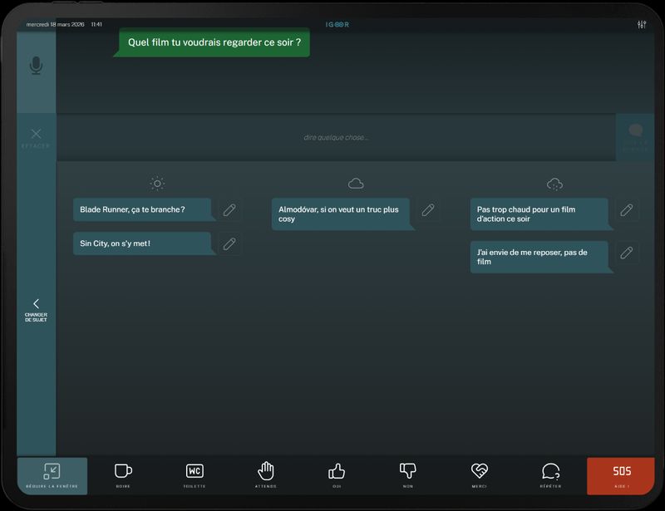Screen dimensions: 665x511
Task: Choose reply 'Blade Runner, ça te branche?'
Action: pyautogui.click(x=144, y=209)
